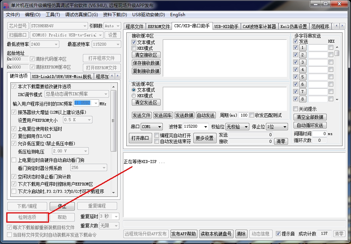Click 打开串口 button
Viewport: 351px width, 244px height.
click(x=140, y=138)
